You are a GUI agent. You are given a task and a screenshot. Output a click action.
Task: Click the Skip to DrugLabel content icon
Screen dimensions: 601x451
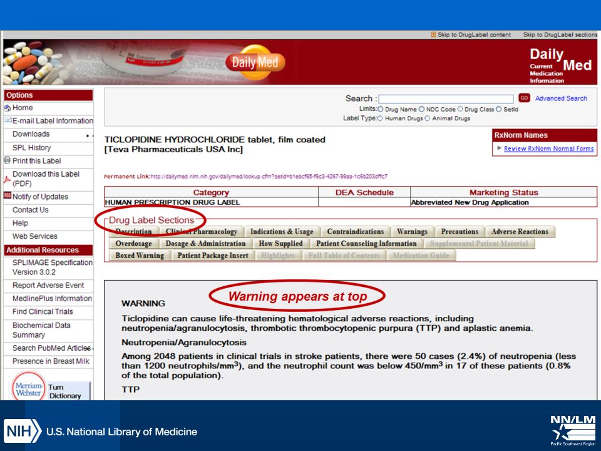pos(433,35)
